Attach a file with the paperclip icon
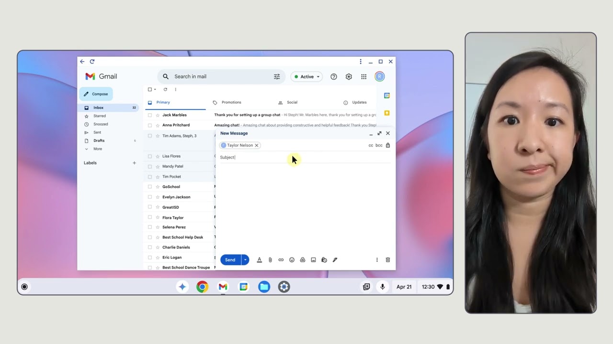The width and height of the screenshot is (613, 344). click(270, 259)
